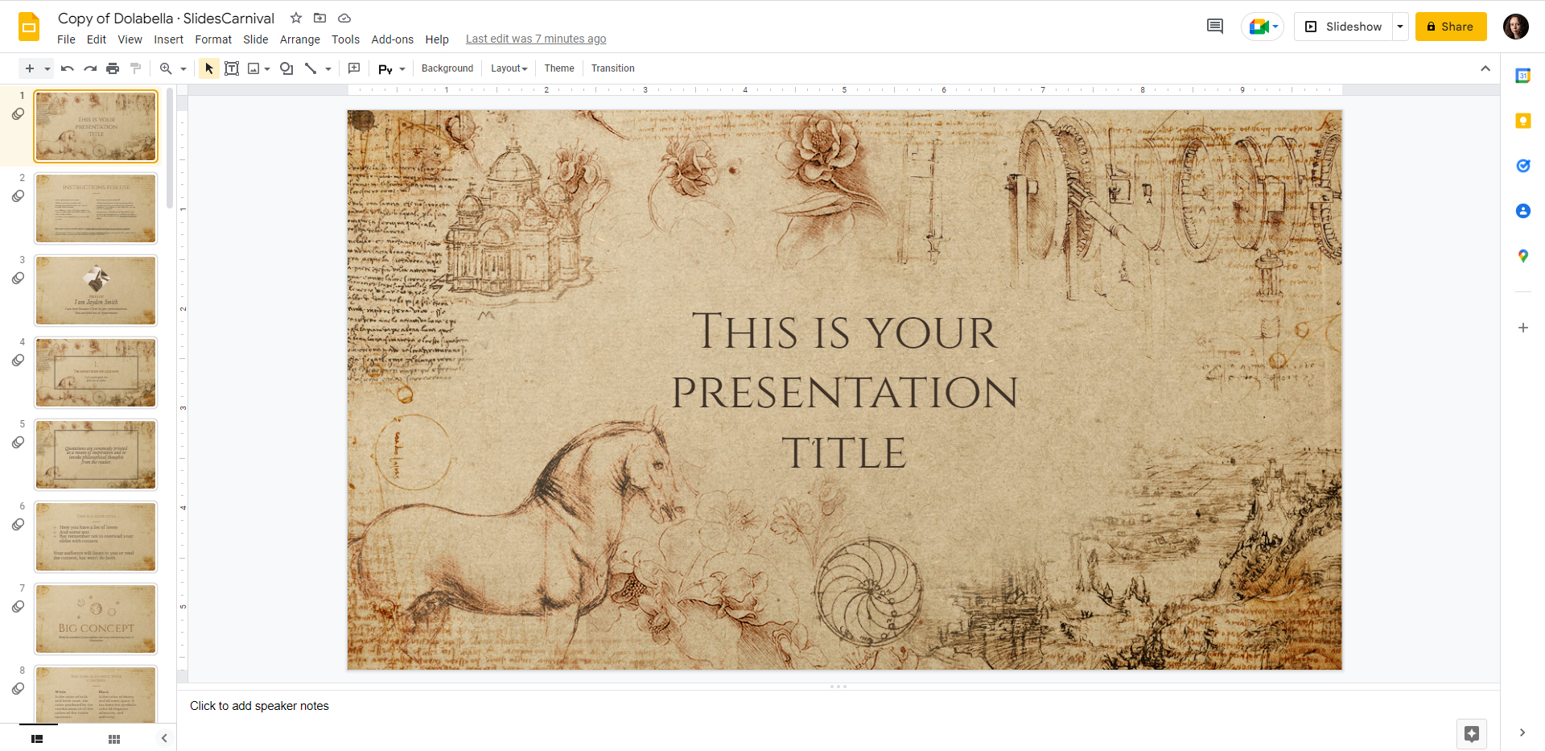Switch to grid view
The width and height of the screenshot is (1545, 751).
click(114, 739)
